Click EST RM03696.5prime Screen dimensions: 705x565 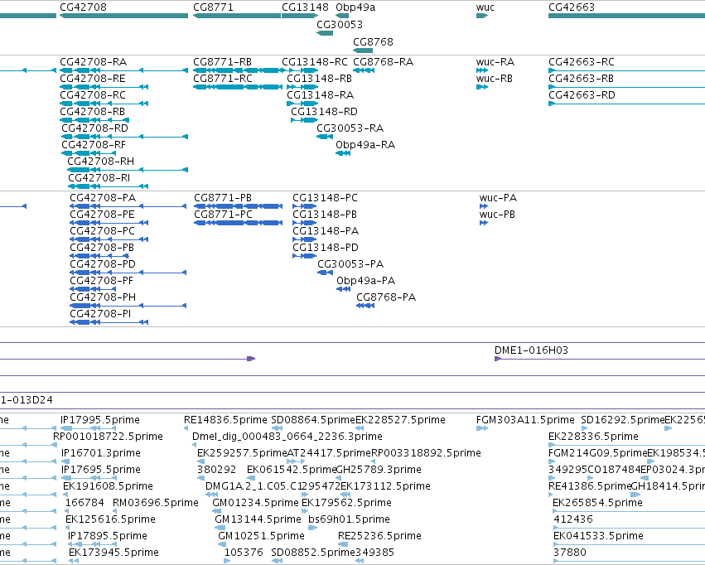click(x=156, y=503)
